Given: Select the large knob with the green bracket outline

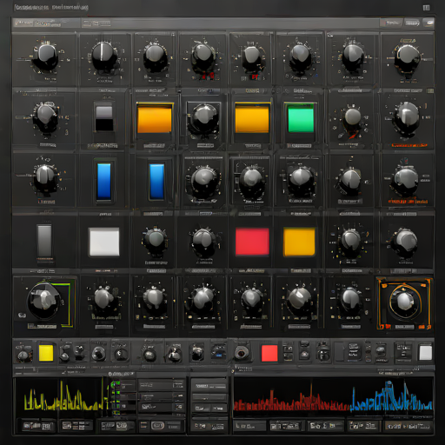Looking at the screenshot, I should point(43,301).
